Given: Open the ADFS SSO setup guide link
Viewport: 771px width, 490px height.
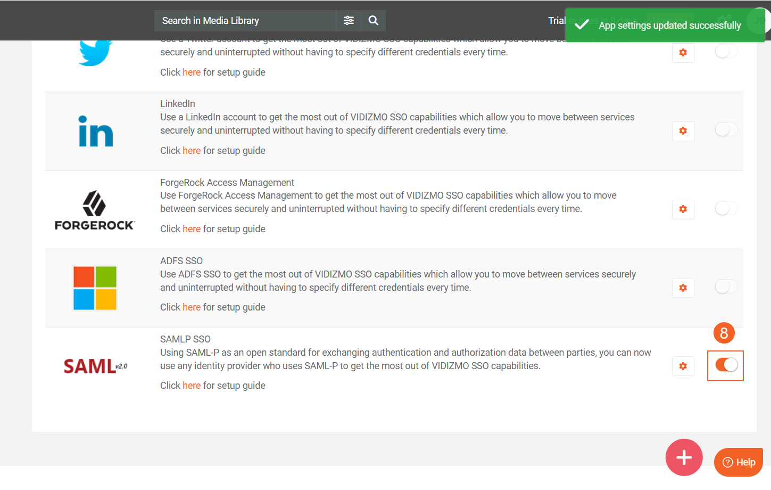Looking at the screenshot, I should tap(192, 307).
